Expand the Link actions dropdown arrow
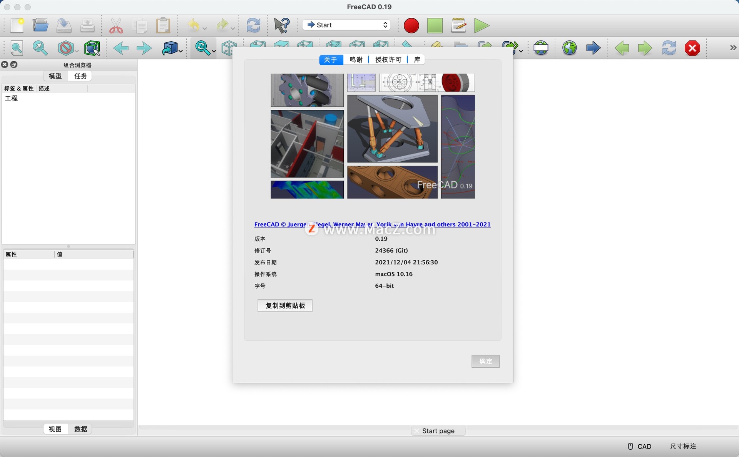The image size is (739, 457). pyautogui.click(x=521, y=51)
